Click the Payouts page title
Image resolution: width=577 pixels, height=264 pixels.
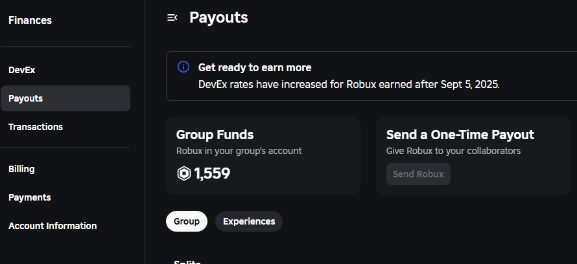pos(218,17)
